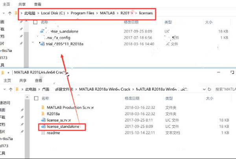Click 2018-03-16 14:40 date of trial file

click(x=139, y=44)
